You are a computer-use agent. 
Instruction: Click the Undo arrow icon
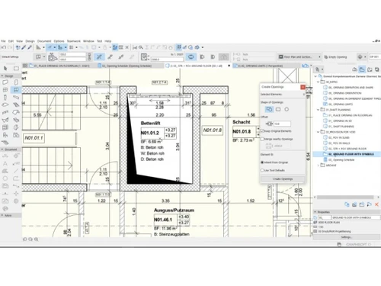[x=4, y=47]
